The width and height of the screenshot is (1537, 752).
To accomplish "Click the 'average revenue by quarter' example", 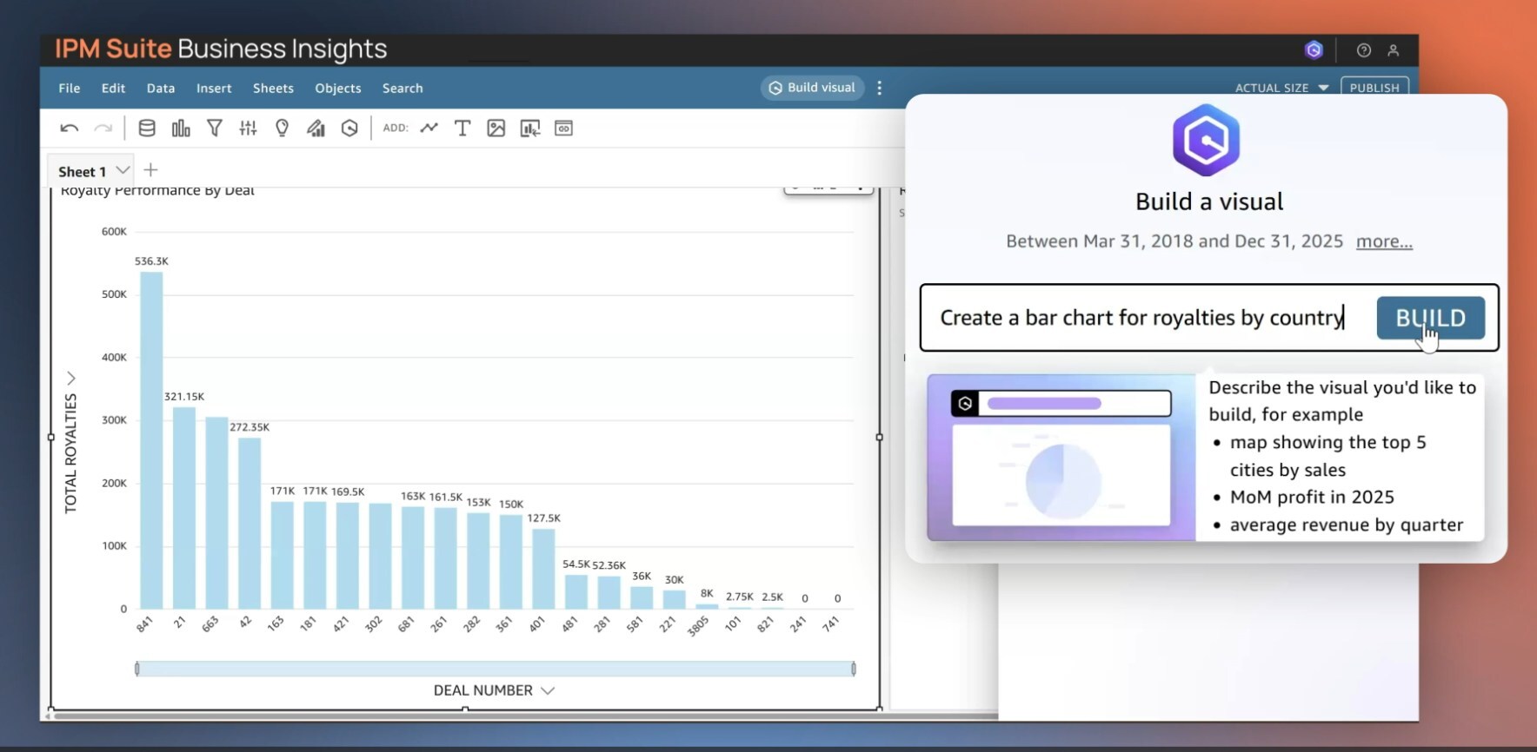I will click(1347, 525).
